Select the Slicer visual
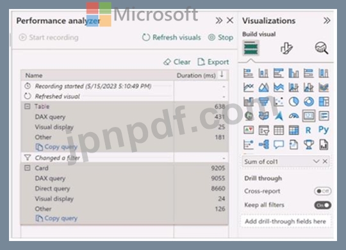 pos(263,130)
